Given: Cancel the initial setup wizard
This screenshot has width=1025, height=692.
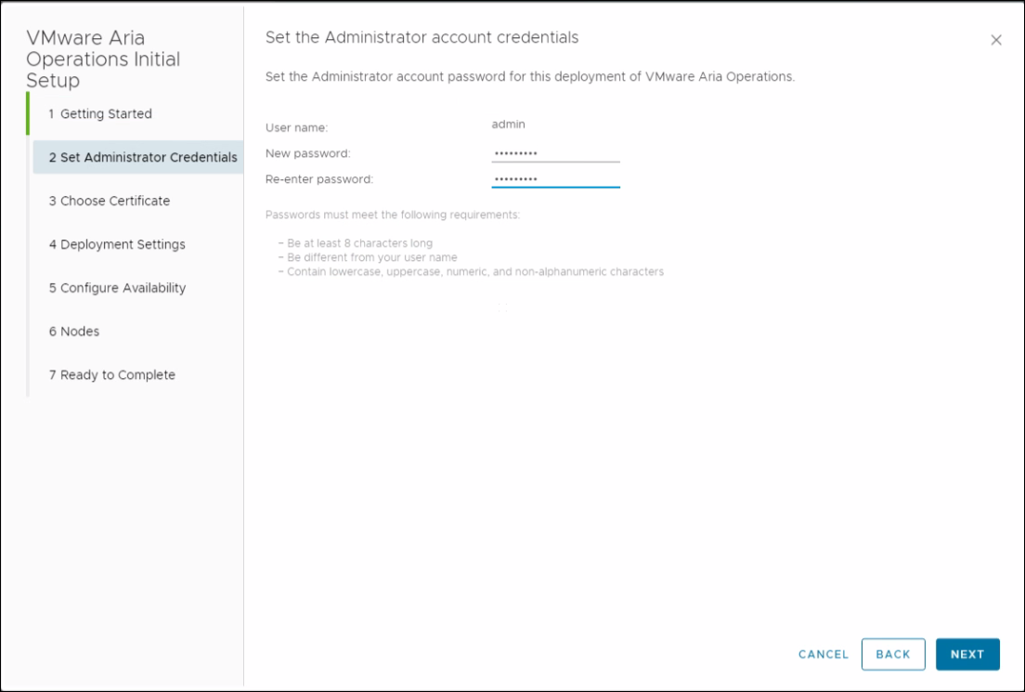Looking at the screenshot, I should (823, 654).
